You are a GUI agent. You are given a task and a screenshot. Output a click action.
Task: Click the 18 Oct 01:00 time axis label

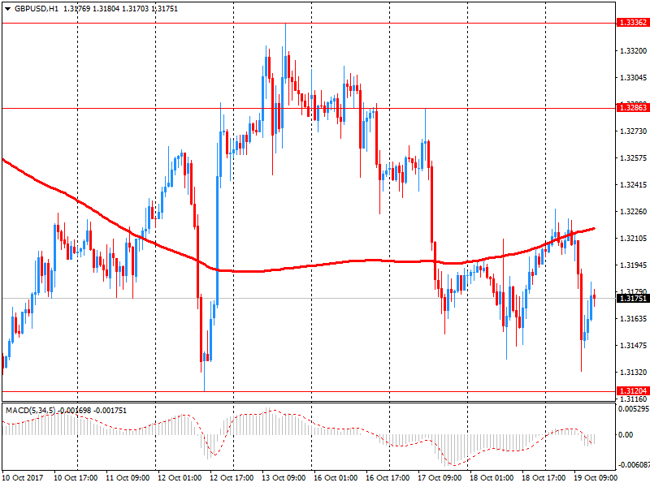click(x=492, y=478)
